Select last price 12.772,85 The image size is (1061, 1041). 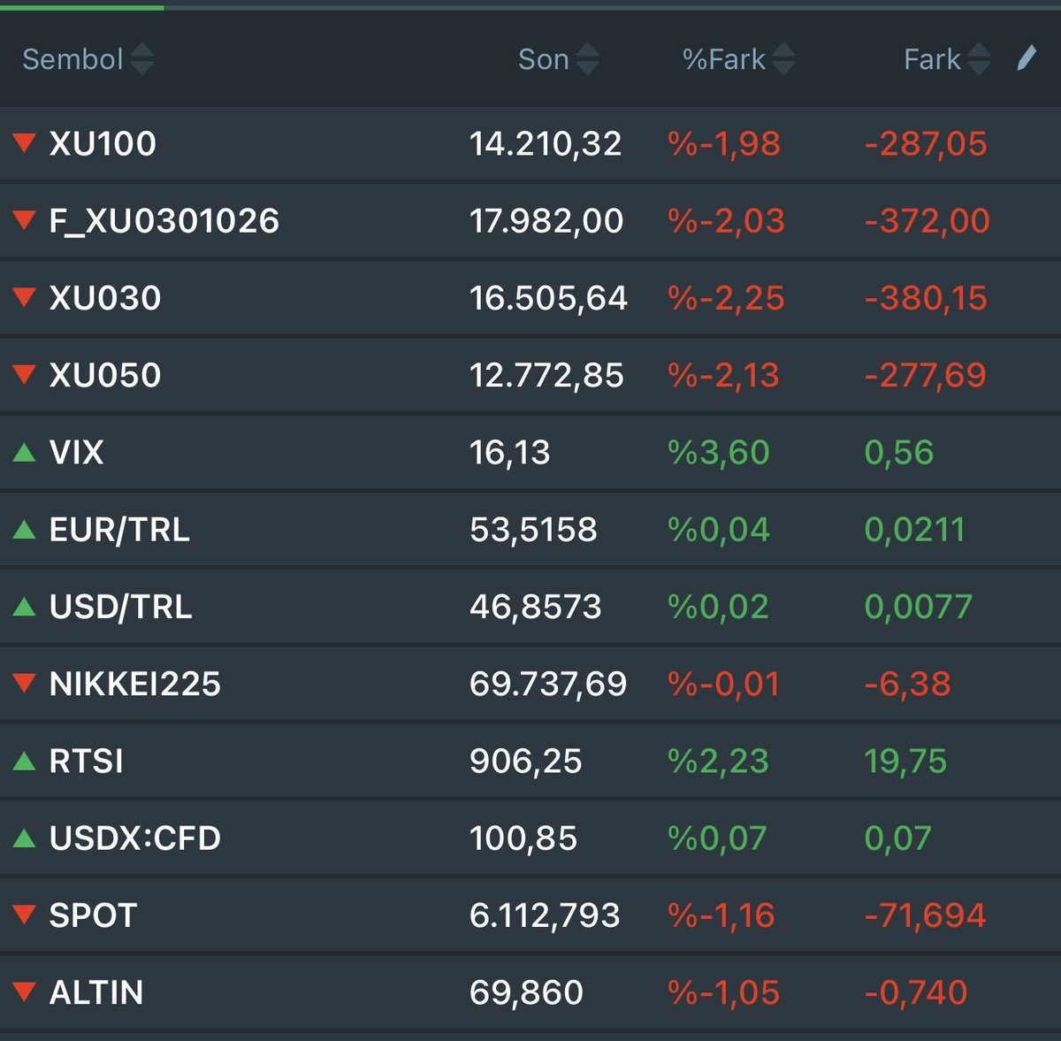[546, 375]
